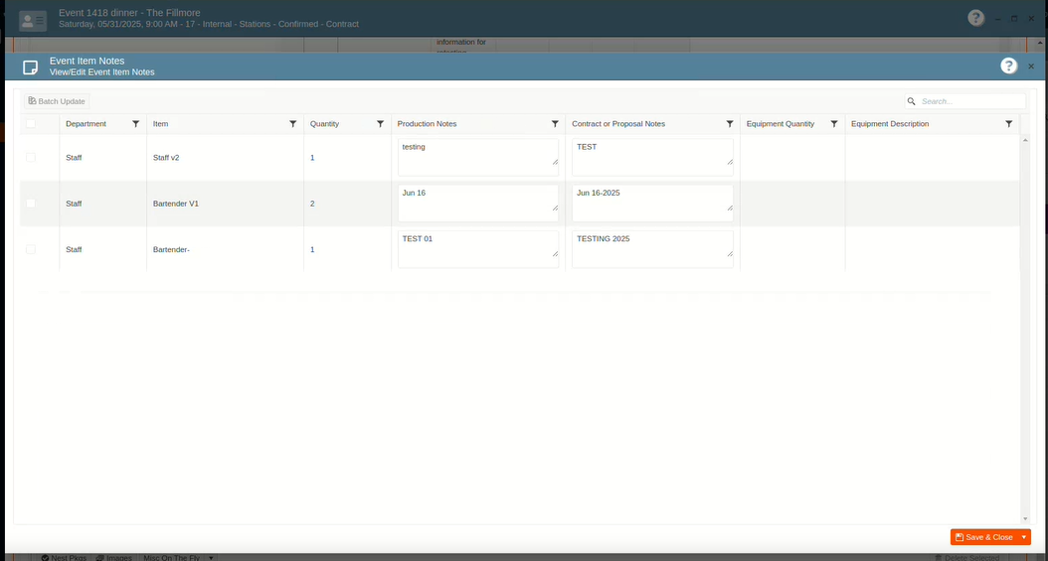Edit the 'Jun 16' production notes box
This screenshot has width=1048, height=561.
click(478, 204)
